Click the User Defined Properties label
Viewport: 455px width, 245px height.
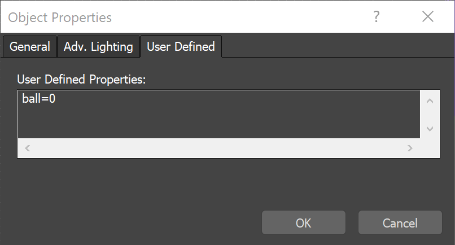pyautogui.click(x=82, y=79)
